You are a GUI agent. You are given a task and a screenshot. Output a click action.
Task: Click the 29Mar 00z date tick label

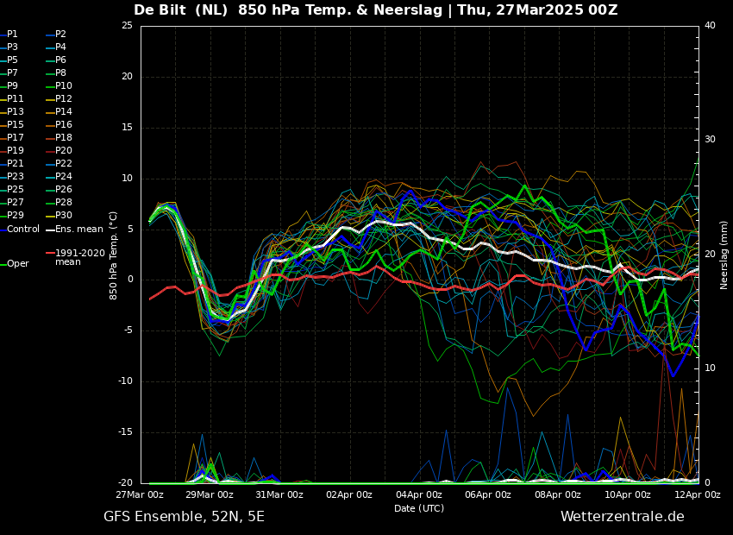210,494
